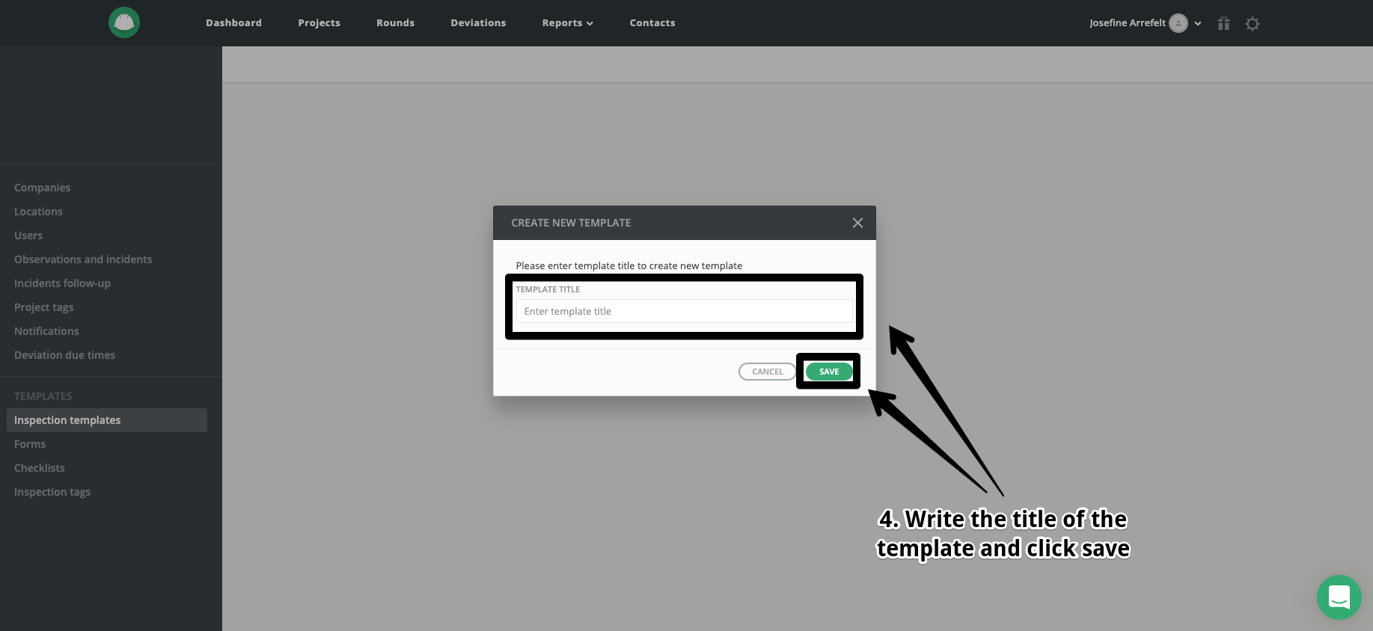Open Rounds in top navigation
1373x631 pixels.
396,23
